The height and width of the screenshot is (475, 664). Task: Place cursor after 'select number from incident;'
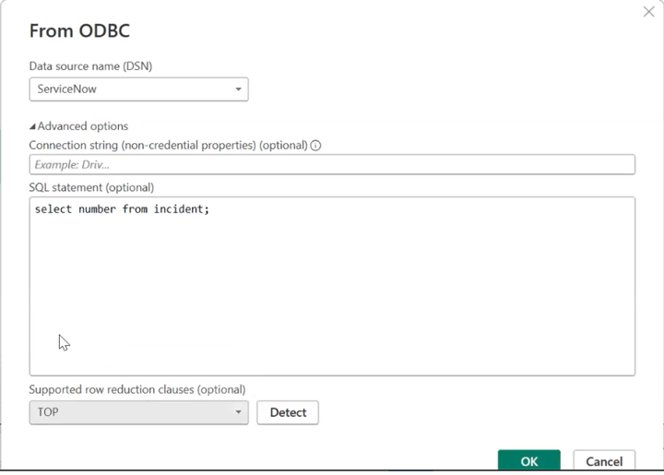pos(210,209)
